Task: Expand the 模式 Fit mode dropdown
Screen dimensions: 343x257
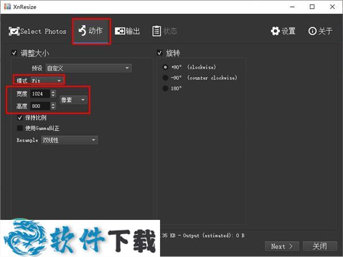Action: (x=47, y=81)
